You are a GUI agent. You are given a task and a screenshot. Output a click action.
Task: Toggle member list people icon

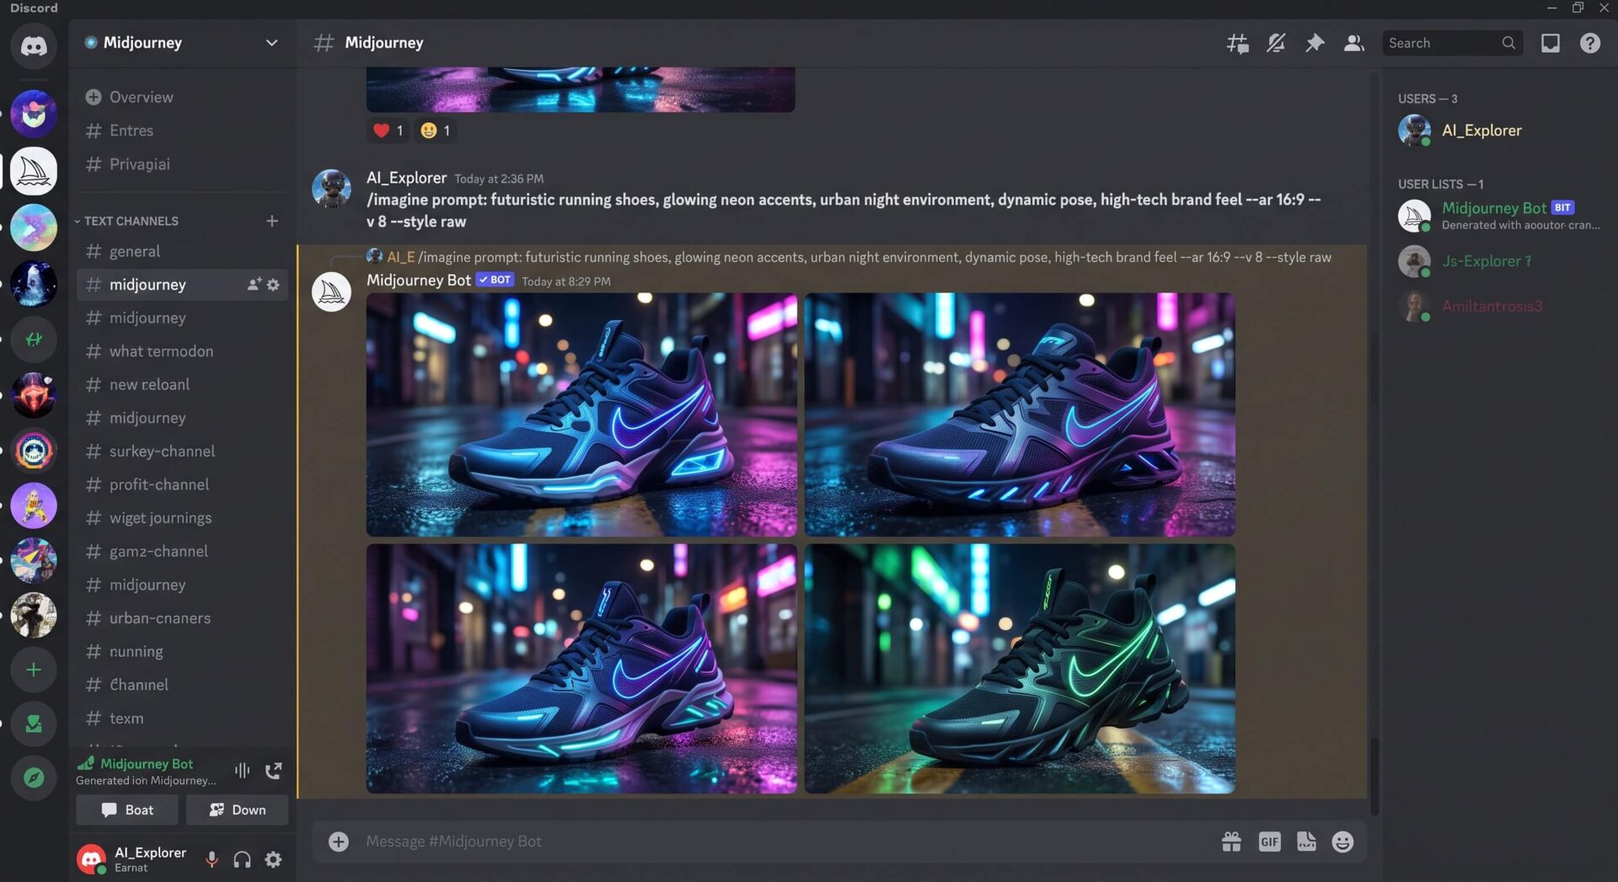click(1353, 43)
